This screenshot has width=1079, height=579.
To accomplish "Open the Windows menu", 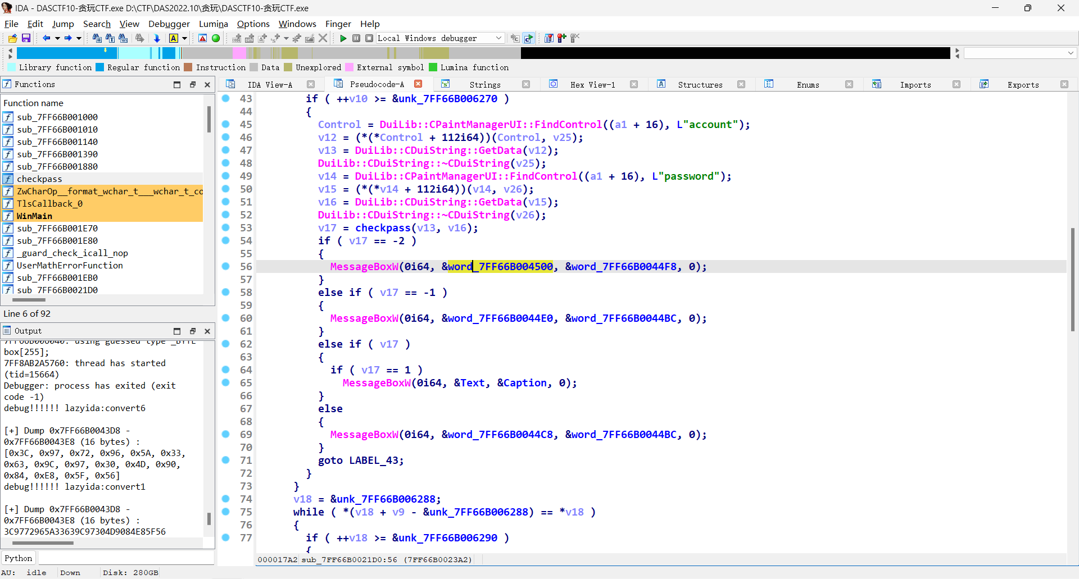I will click(297, 24).
